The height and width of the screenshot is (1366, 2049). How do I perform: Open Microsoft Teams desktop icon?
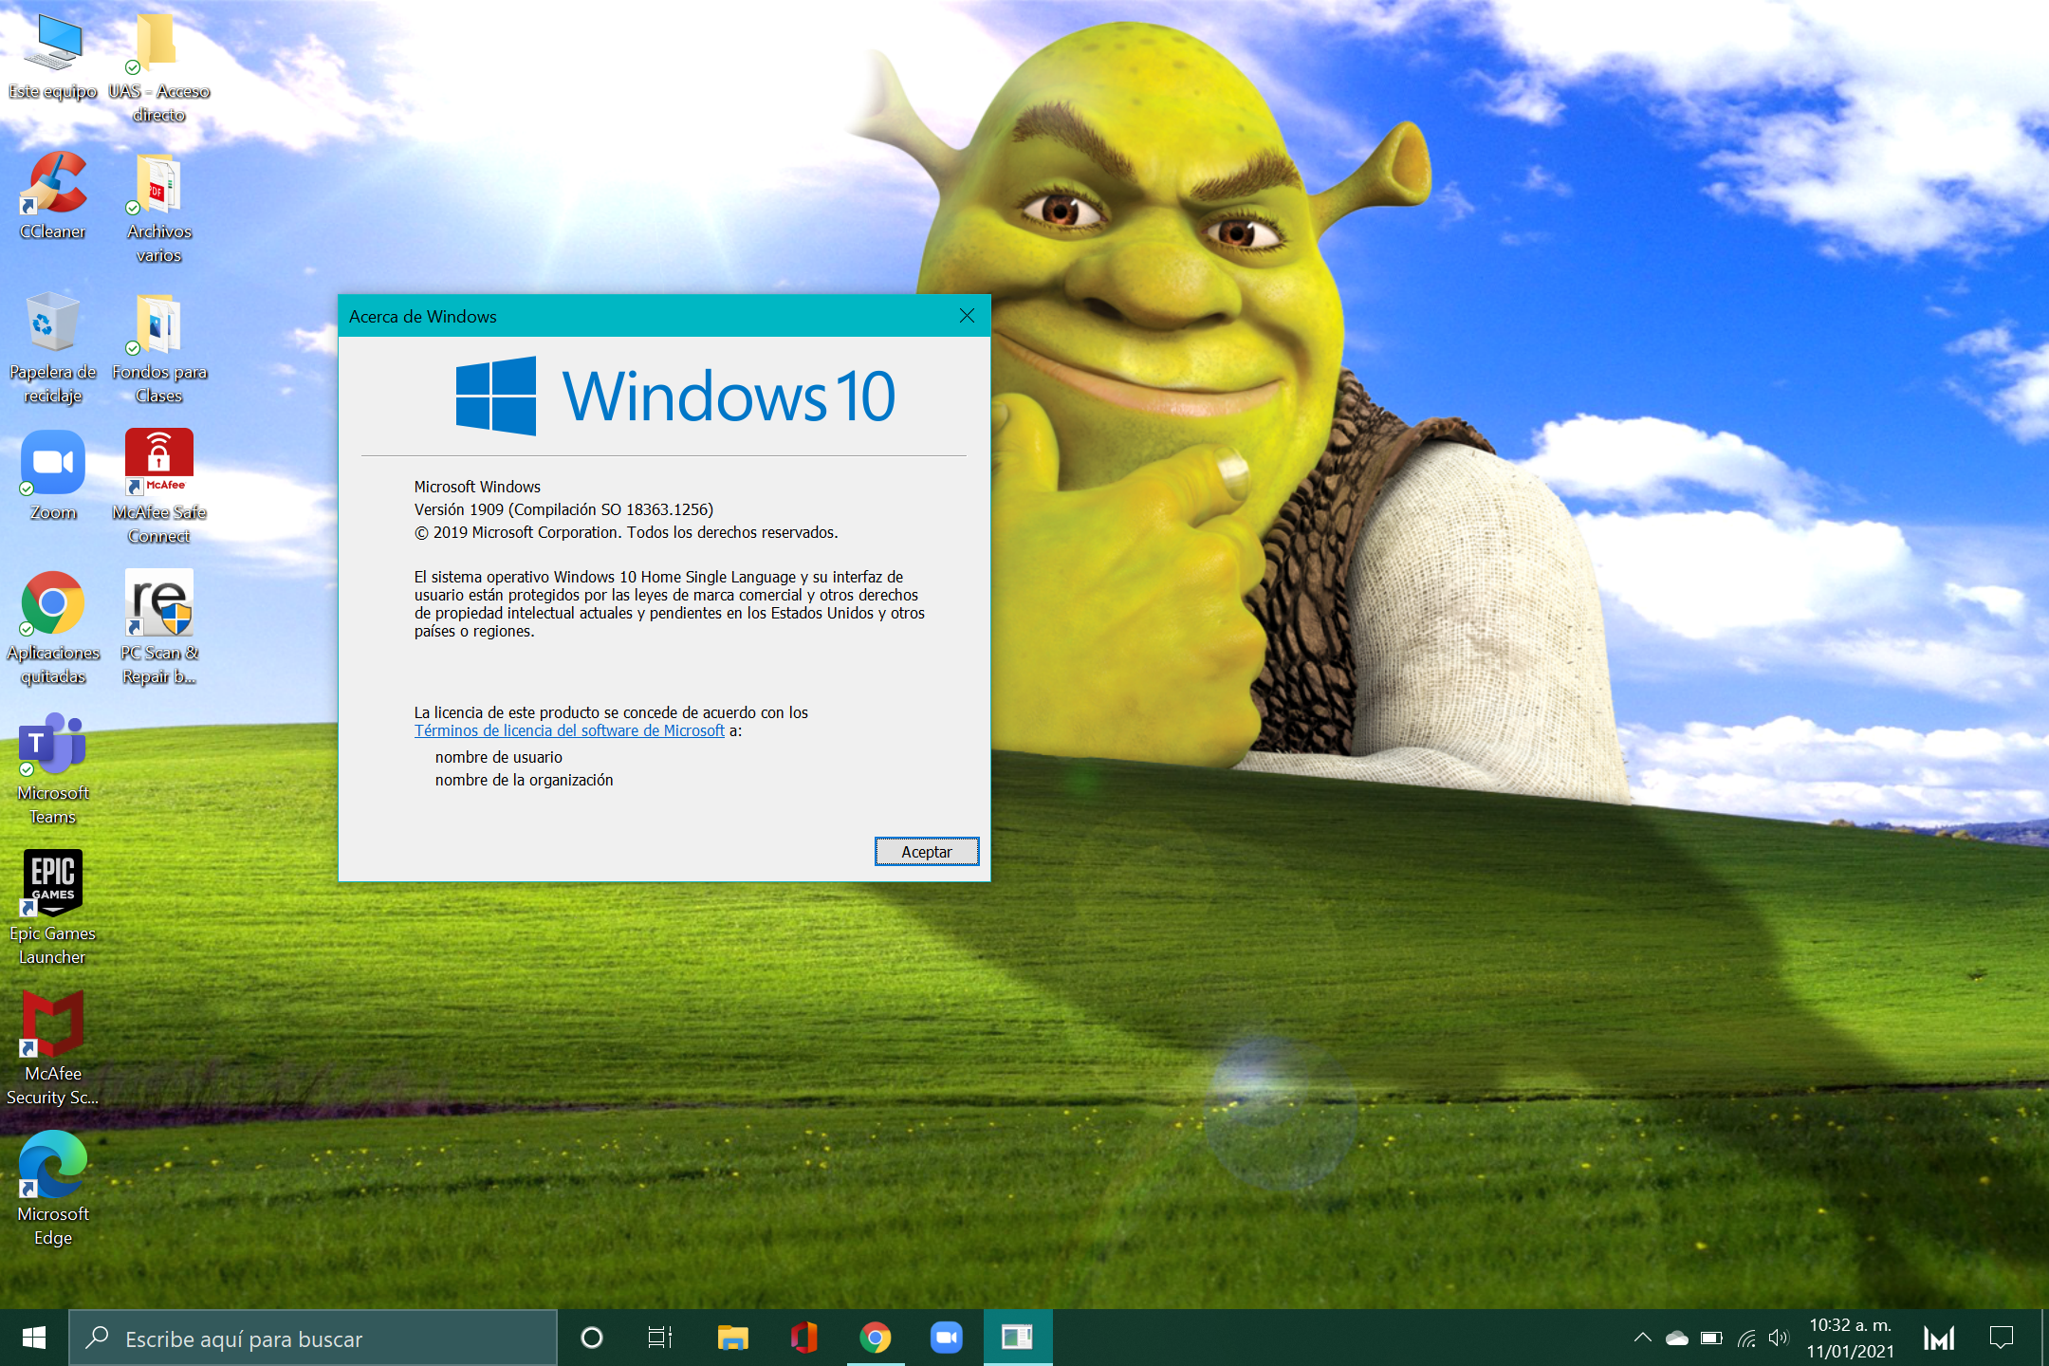pyautogui.click(x=53, y=769)
